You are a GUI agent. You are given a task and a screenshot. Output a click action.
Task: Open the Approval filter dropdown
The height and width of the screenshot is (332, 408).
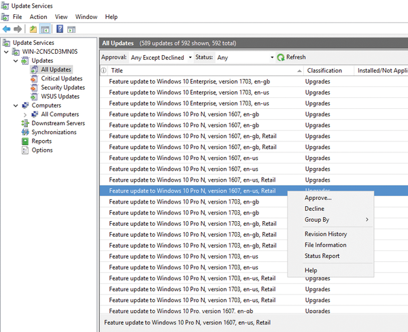[x=190, y=57]
